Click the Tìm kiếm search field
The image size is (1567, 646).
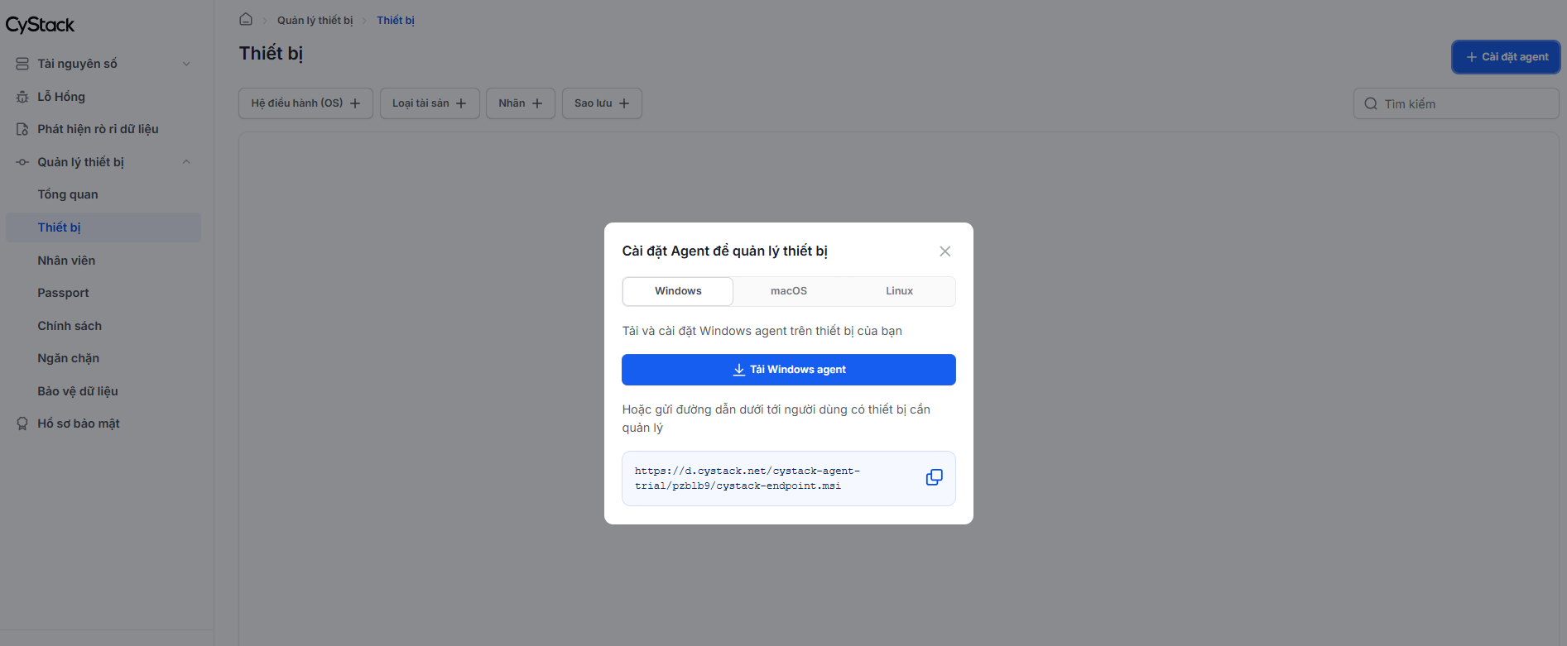[1456, 103]
